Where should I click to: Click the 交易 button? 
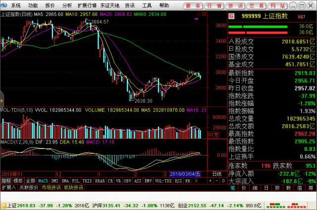tap(258, 5)
